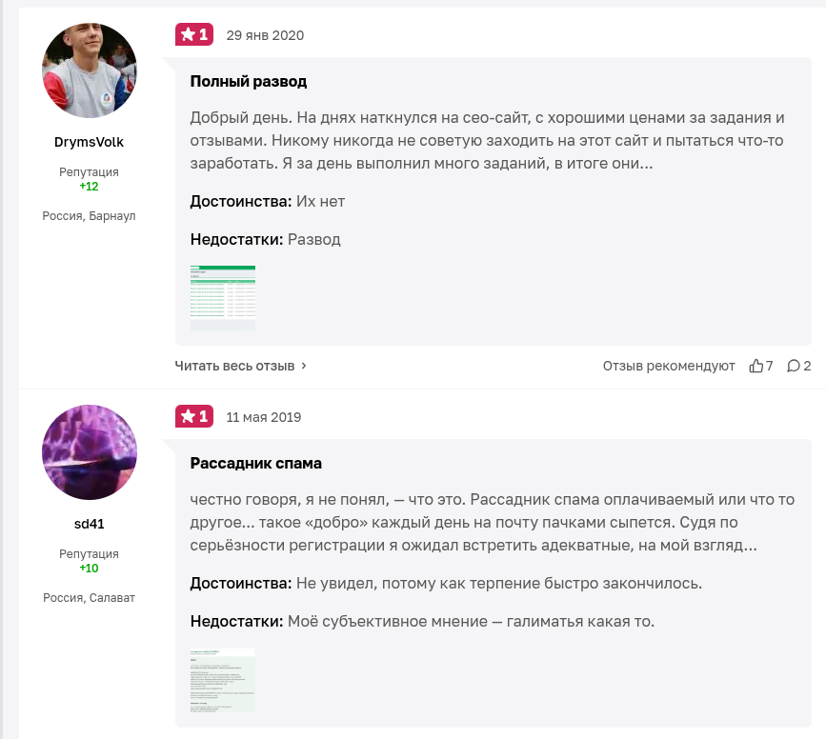Open review titled 'Полный развод'
Viewport: 826px width, 739px height.
[249, 82]
